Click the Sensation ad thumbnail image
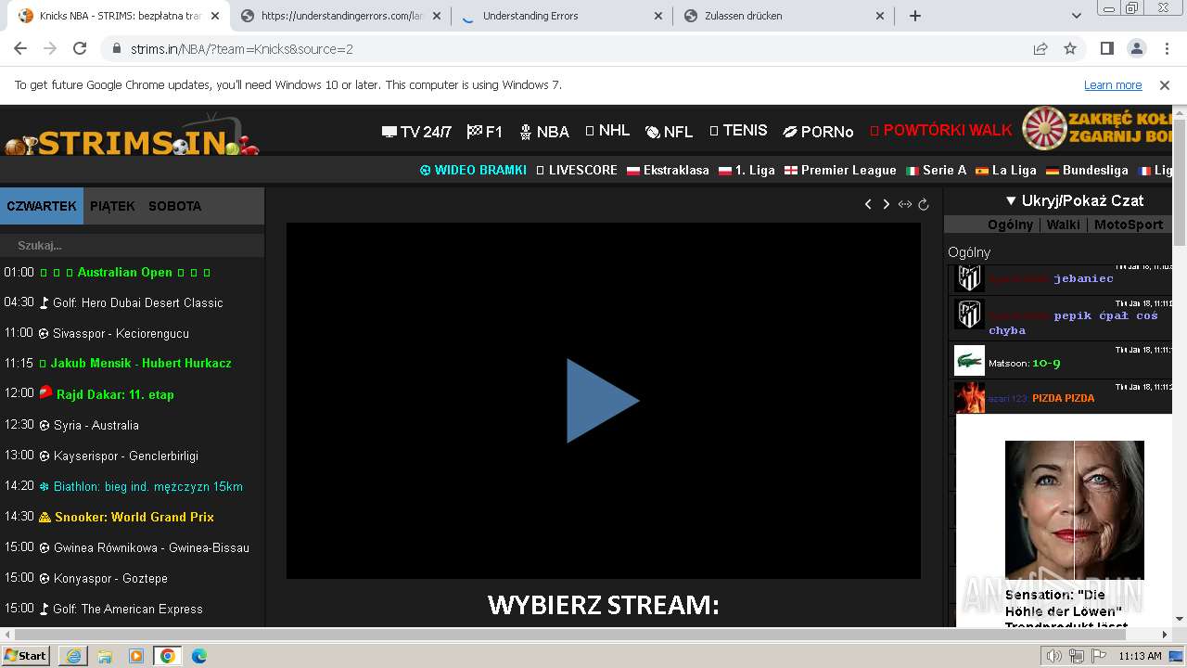The height and width of the screenshot is (668, 1187). pyautogui.click(x=1075, y=510)
